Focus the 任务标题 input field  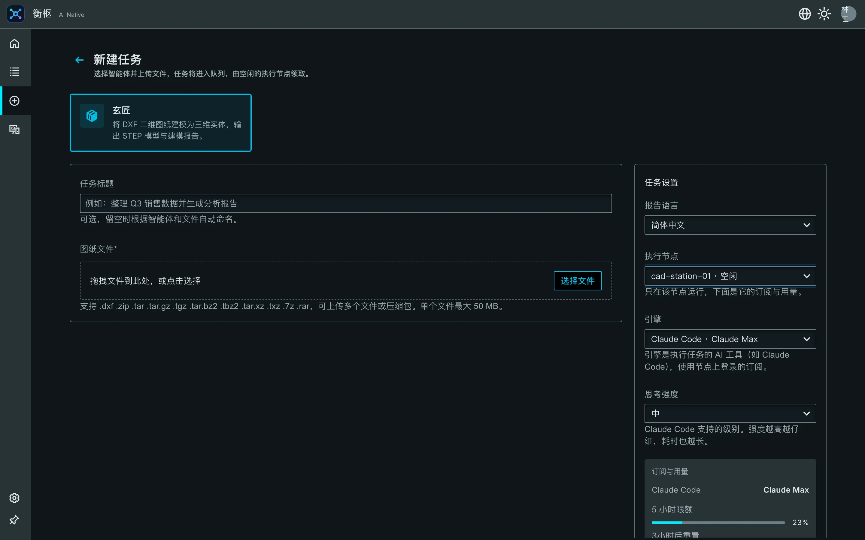pos(346,204)
